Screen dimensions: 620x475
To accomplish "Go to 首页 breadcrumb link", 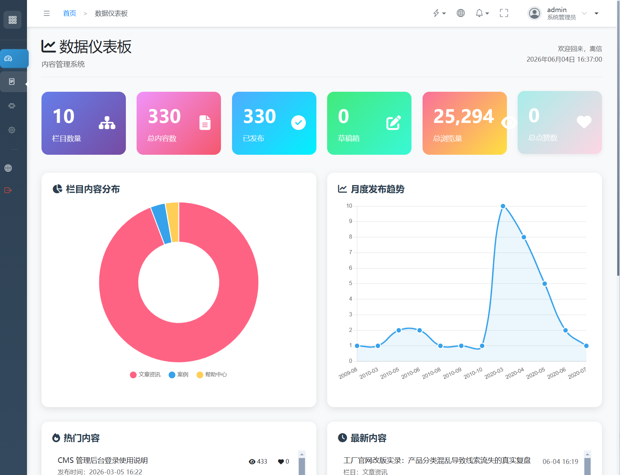I will click(x=70, y=13).
